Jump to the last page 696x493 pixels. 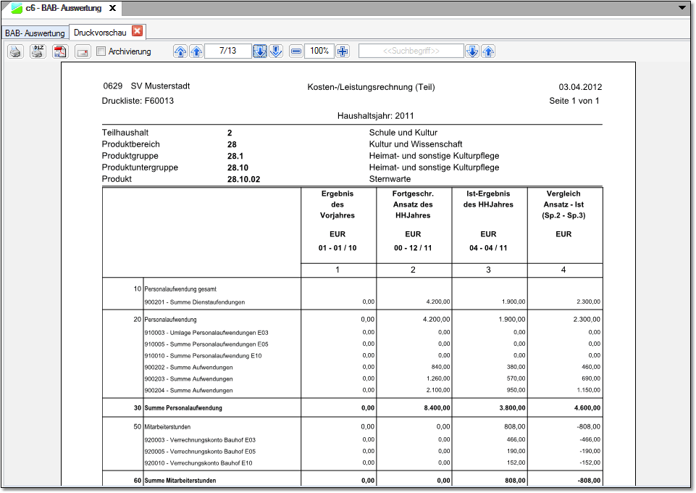(276, 51)
